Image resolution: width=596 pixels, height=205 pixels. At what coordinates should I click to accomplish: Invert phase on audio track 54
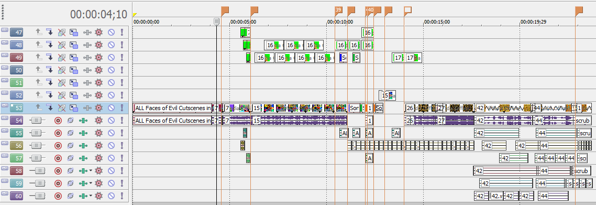pyautogui.click(x=70, y=121)
